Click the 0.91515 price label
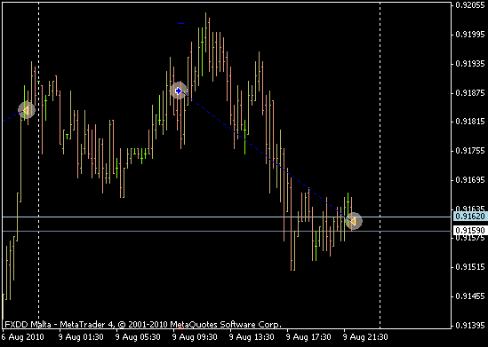The height and width of the screenshot is (347, 488). click(470, 267)
